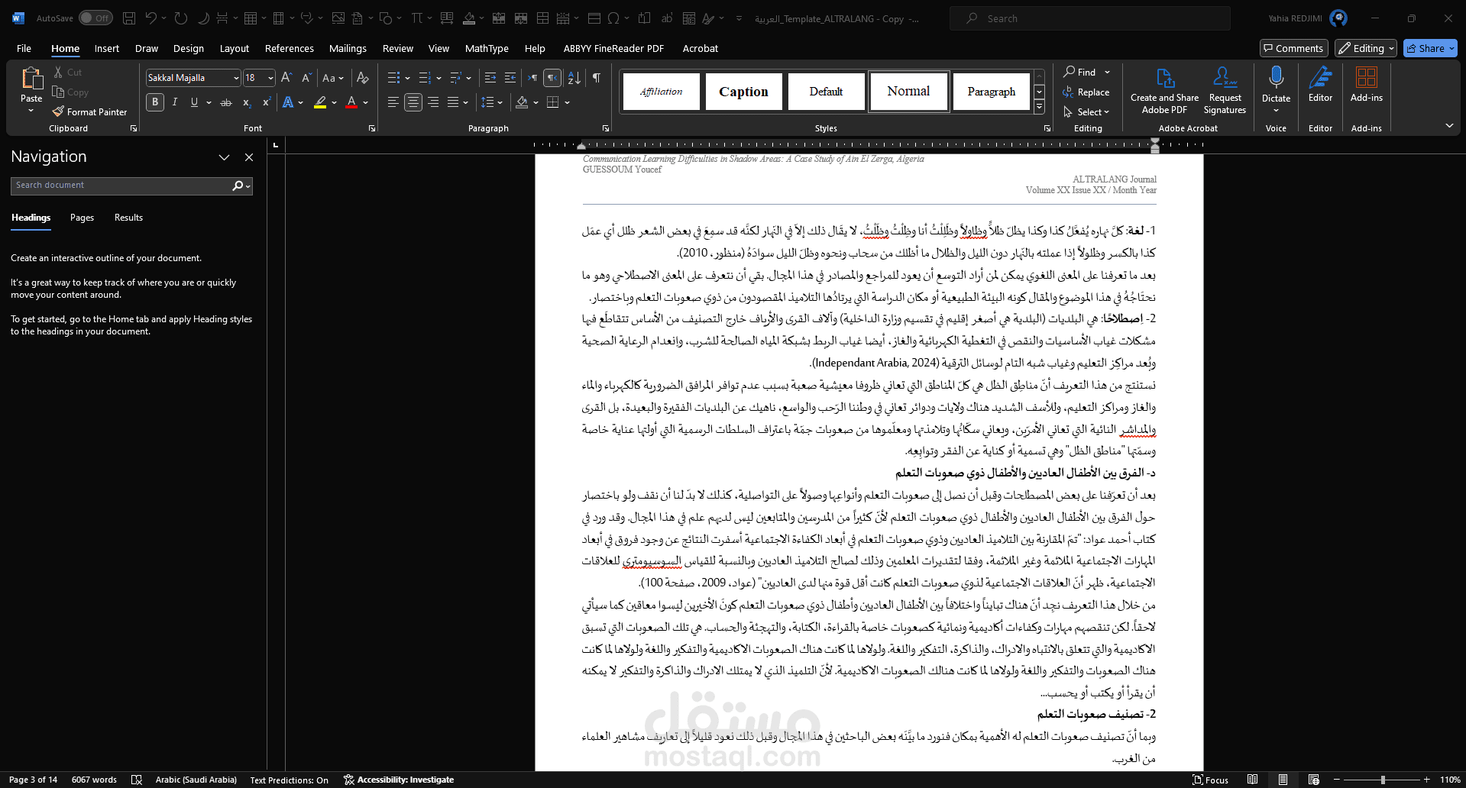Image resolution: width=1466 pixels, height=788 pixels.
Task: Open line spacing options dropdown
Action: point(501,102)
